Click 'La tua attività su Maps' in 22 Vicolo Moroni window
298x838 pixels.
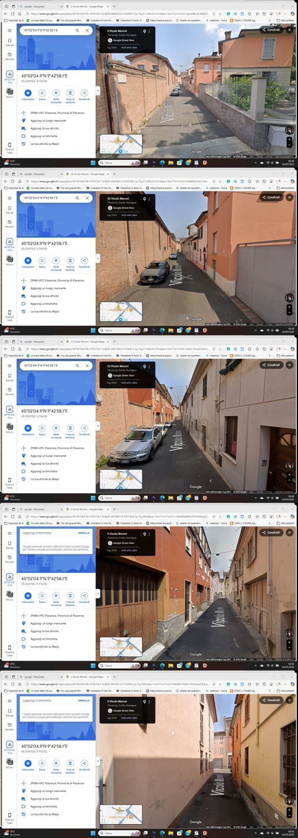point(44,479)
